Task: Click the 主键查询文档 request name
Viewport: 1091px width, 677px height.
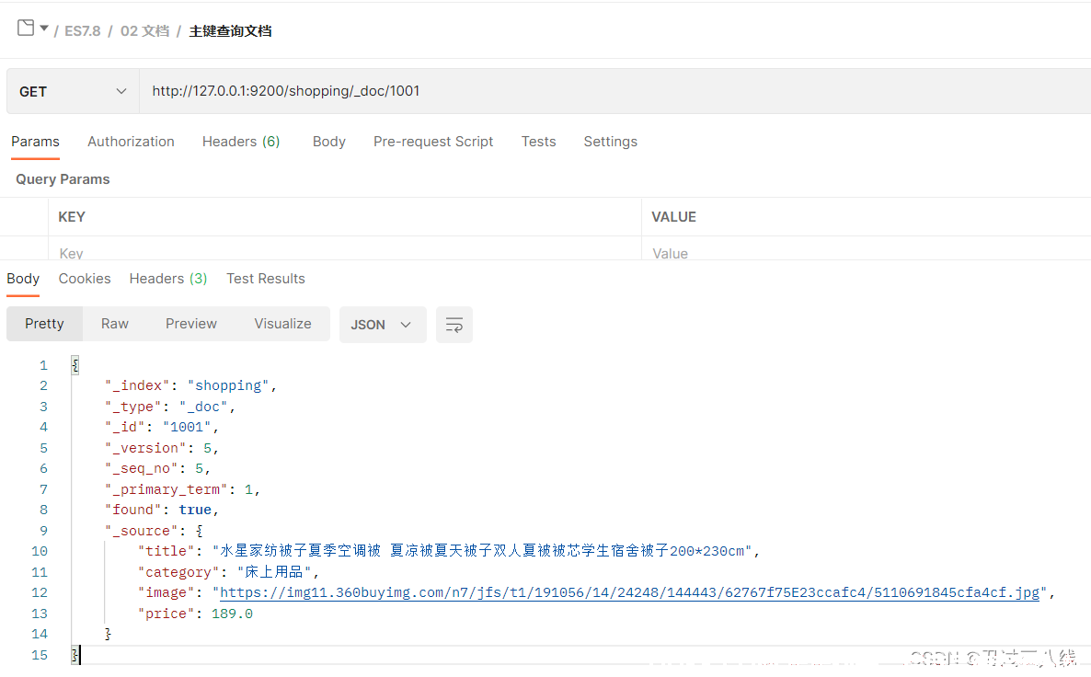Action: click(230, 31)
